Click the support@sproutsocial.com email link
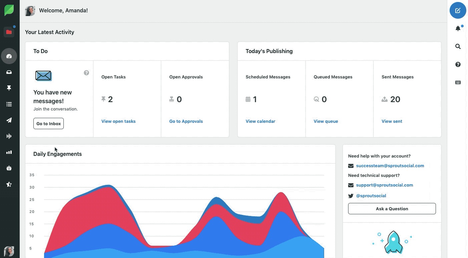 point(384,185)
